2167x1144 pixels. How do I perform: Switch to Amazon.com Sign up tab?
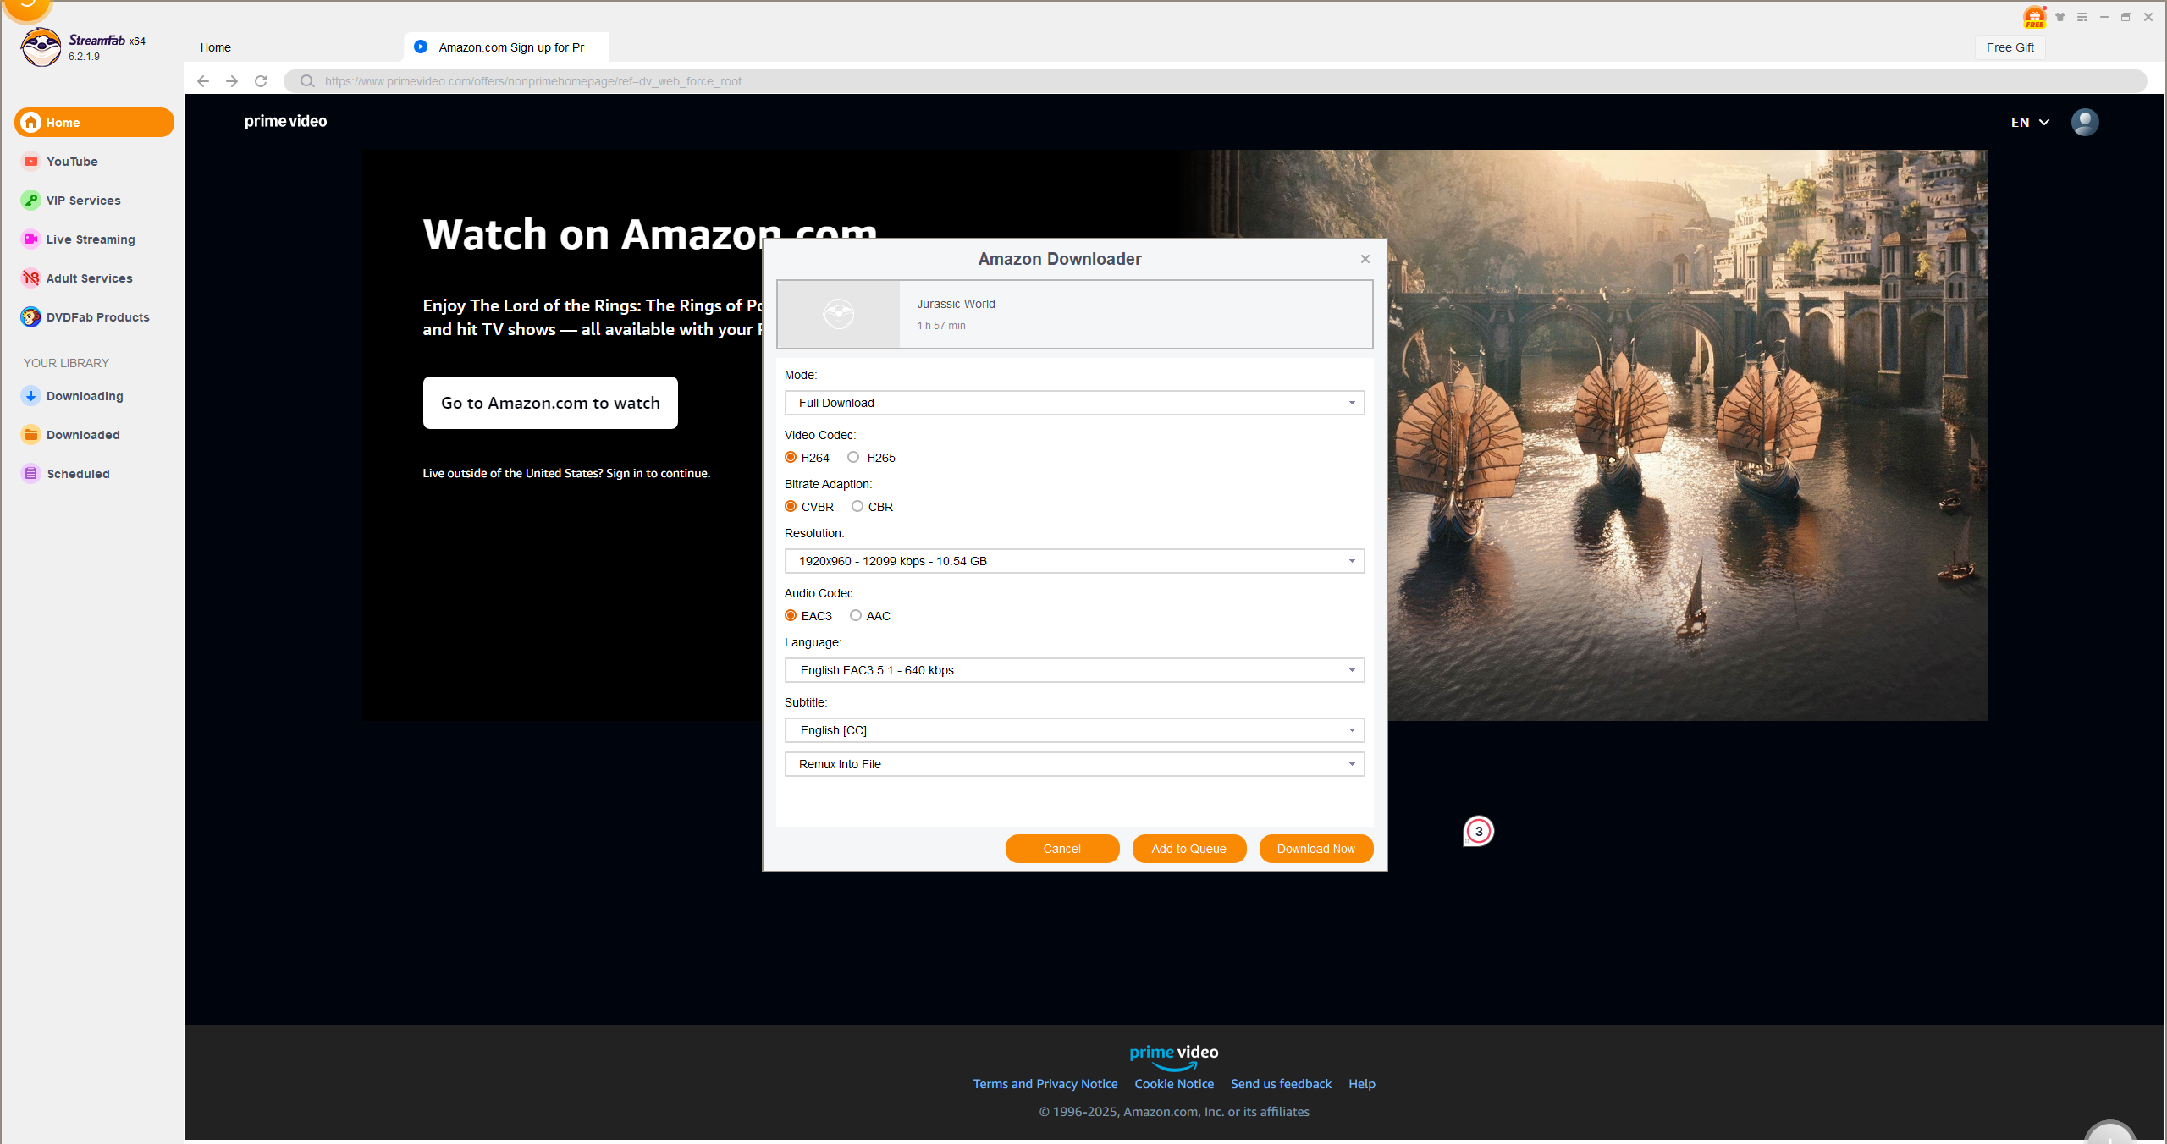click(x=506, y=47)
